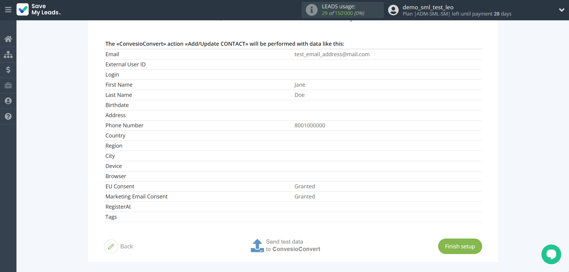
Task: Click the LEADS usage info icon
Action: pos(311,10)
